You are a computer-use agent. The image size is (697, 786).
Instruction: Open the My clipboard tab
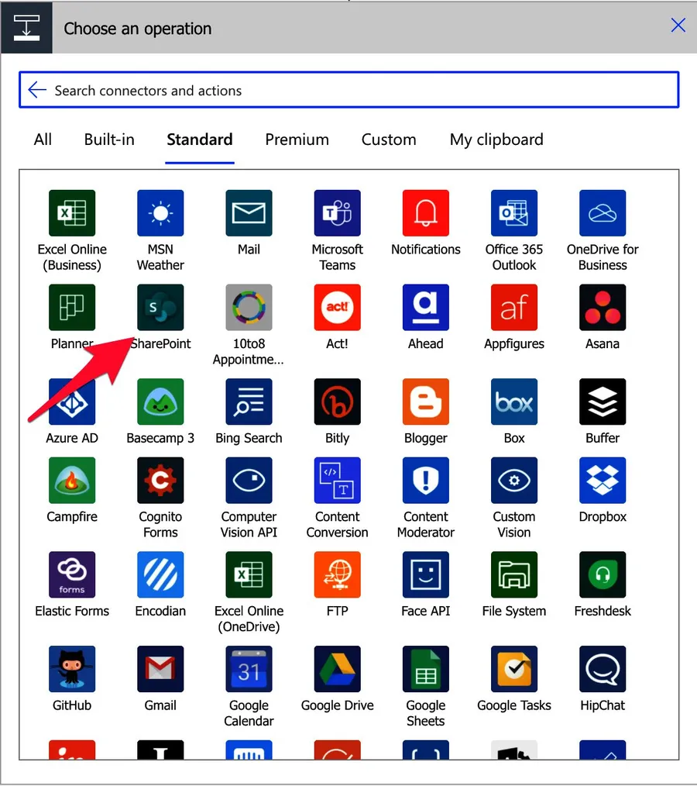496,140
